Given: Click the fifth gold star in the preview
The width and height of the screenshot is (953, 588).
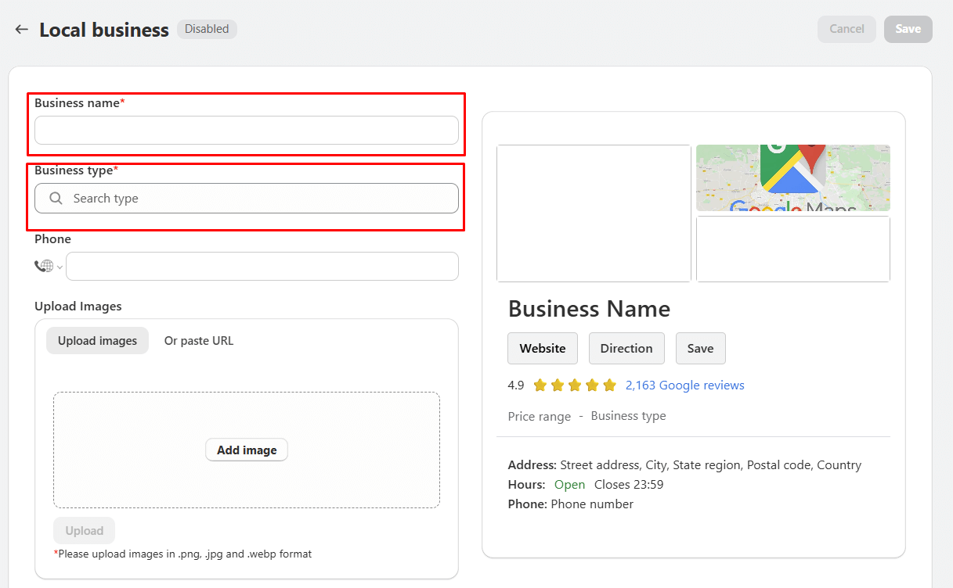Looking at the screenshot, I should (610, 385).
